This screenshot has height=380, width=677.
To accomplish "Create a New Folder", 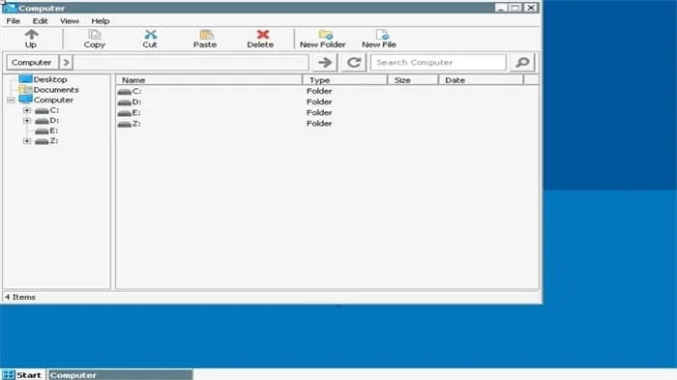I will [x=322, y=39].
